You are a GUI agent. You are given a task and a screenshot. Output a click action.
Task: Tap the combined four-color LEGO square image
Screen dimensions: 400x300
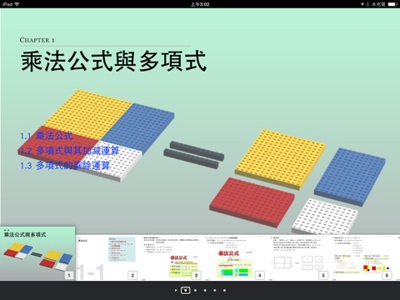[x=96, y=135]
